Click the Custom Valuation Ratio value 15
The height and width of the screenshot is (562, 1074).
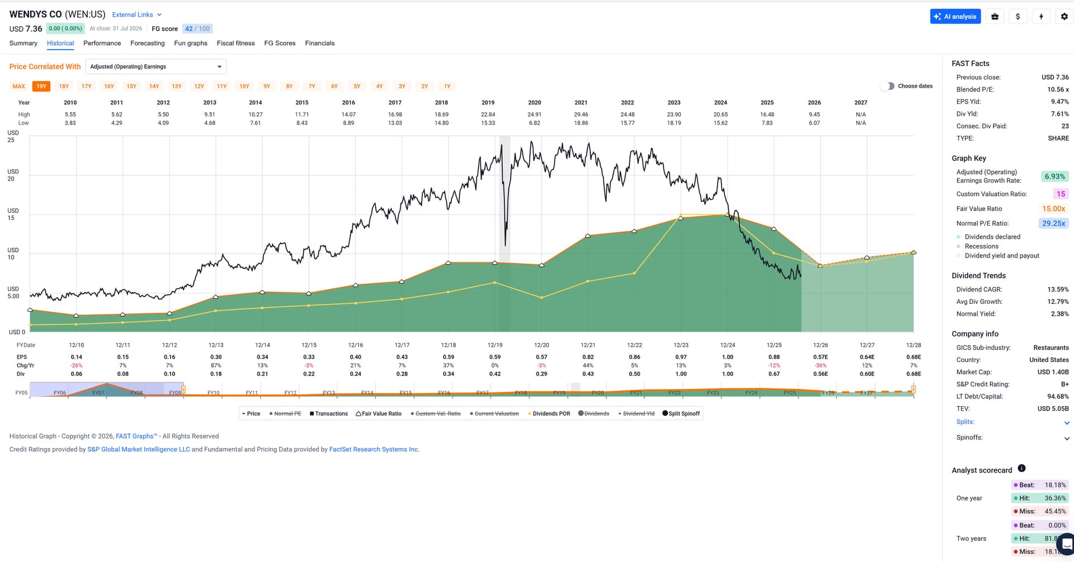click(x=1061, y=194)
